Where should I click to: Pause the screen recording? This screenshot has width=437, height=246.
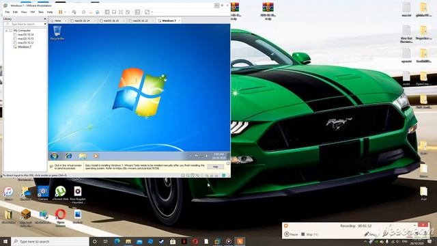tap(291, 234)
